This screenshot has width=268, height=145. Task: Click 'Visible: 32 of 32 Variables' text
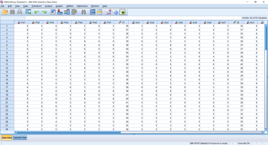tap(255, 18)
